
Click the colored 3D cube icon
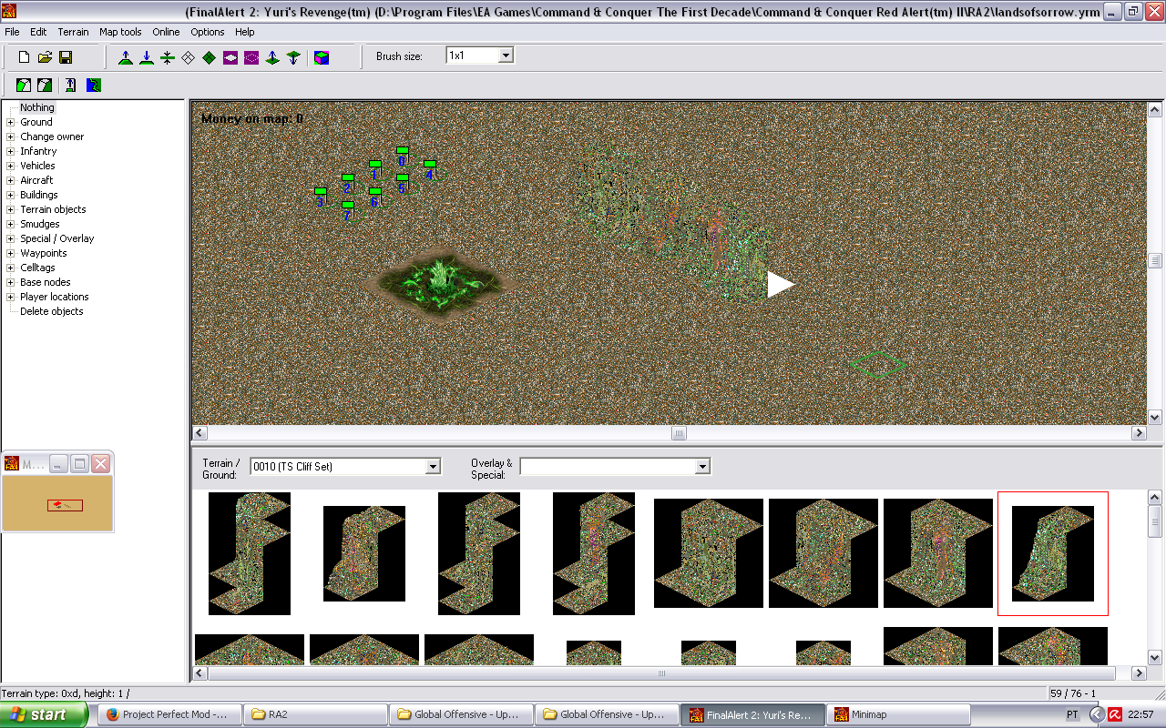coord(322,57)
